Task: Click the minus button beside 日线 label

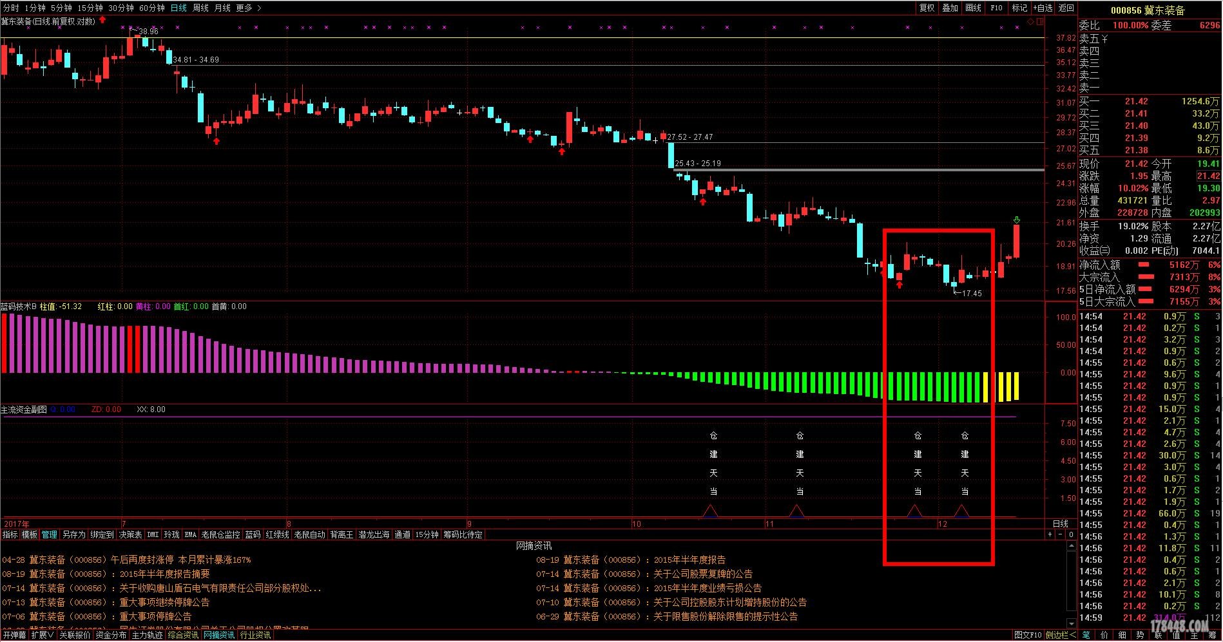Action: coord(1061,534)
